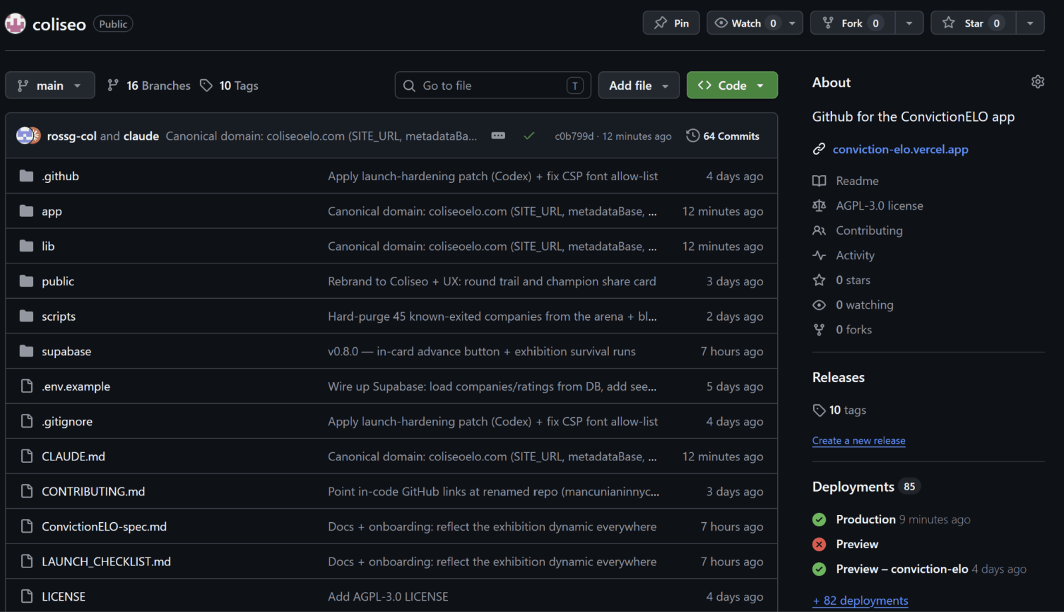View the 0 forks link
This screenshot has height=612, width=1064.
pos(854,329)
